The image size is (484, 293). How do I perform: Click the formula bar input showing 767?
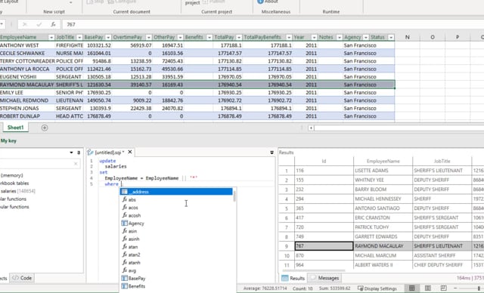(x=273, y=24)
